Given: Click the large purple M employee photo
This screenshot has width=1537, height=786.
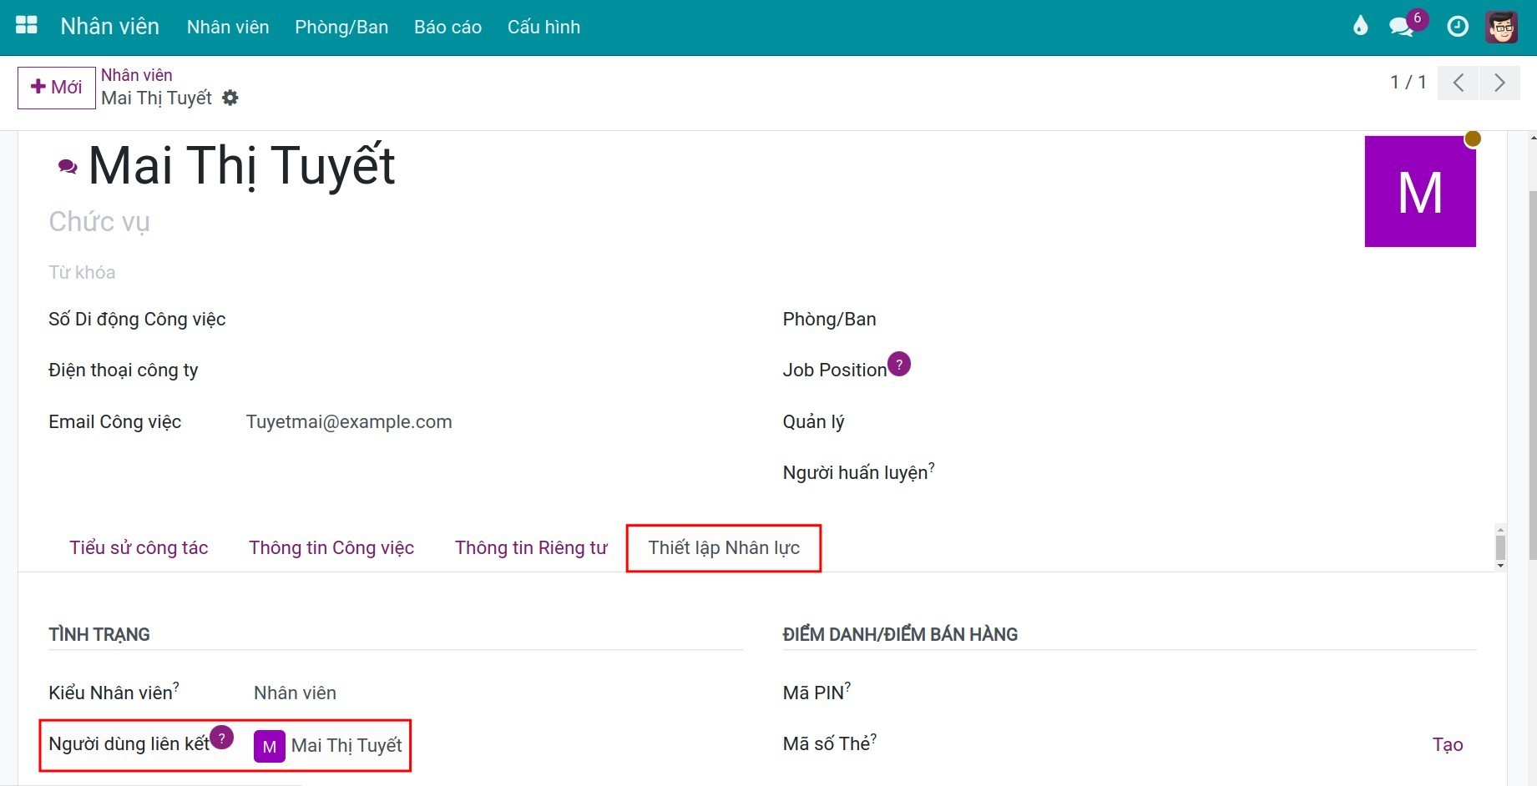Looking at the screenshot, I should [1420, 191].
